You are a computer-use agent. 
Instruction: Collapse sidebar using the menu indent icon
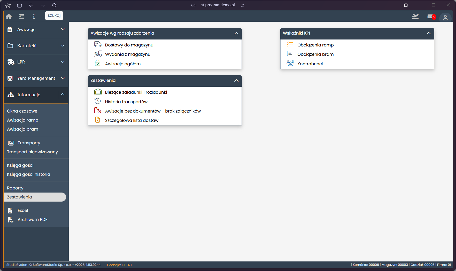coord(22,17)
